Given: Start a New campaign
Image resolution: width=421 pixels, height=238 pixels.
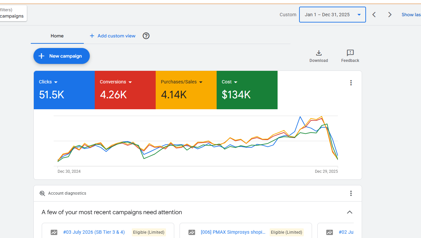Looking at the screenshot, I should tap(62, 56).
